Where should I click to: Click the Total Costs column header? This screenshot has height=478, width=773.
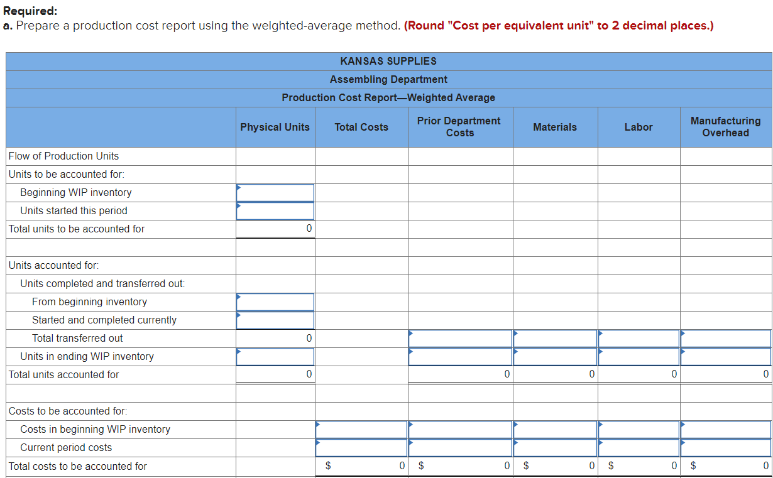(x=361, y=127)
